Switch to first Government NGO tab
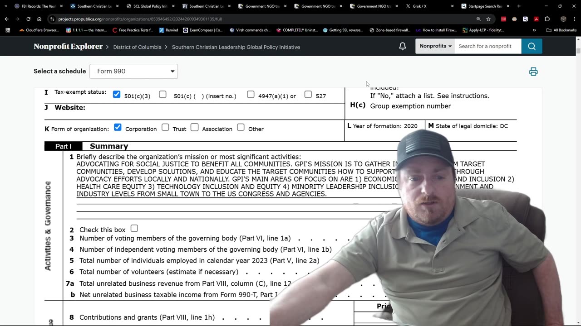 tap(262, 6)
